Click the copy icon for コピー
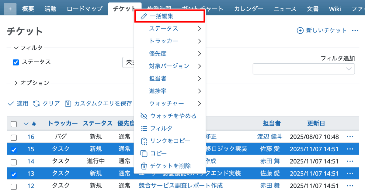The width and height of the screenshot is (365, 191). [144, 153]
